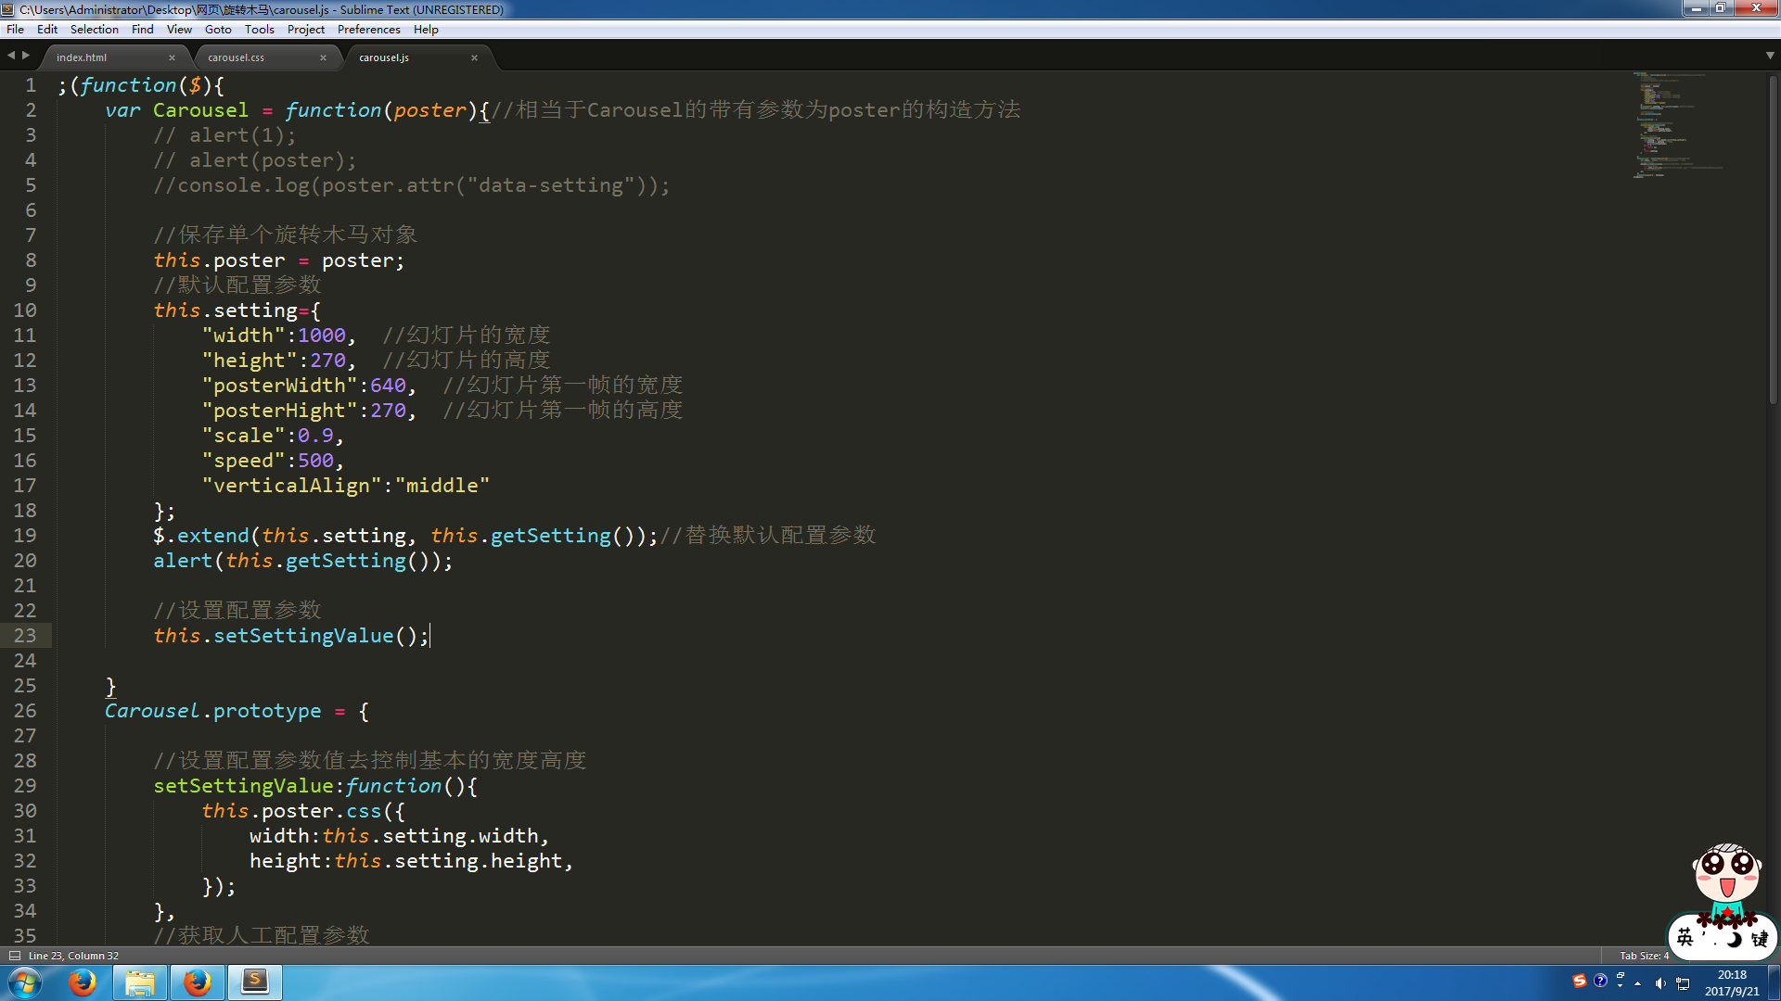This screenshot has width=1781, height=1001.
Task: Open the View menu
Action: [179, 30]
